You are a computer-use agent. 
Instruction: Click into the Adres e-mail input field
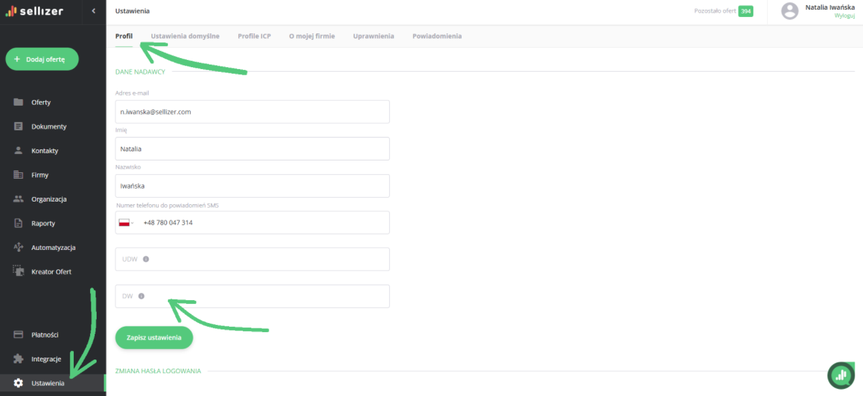pos(252,112)
